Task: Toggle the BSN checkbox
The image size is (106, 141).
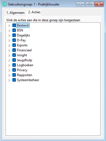Action: pyautogui.click(x=14, y=30)
